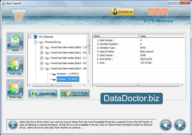Screen dimensions: 192x135
Task: Collapse the Physical Drives node
Action: pos(36,42)
